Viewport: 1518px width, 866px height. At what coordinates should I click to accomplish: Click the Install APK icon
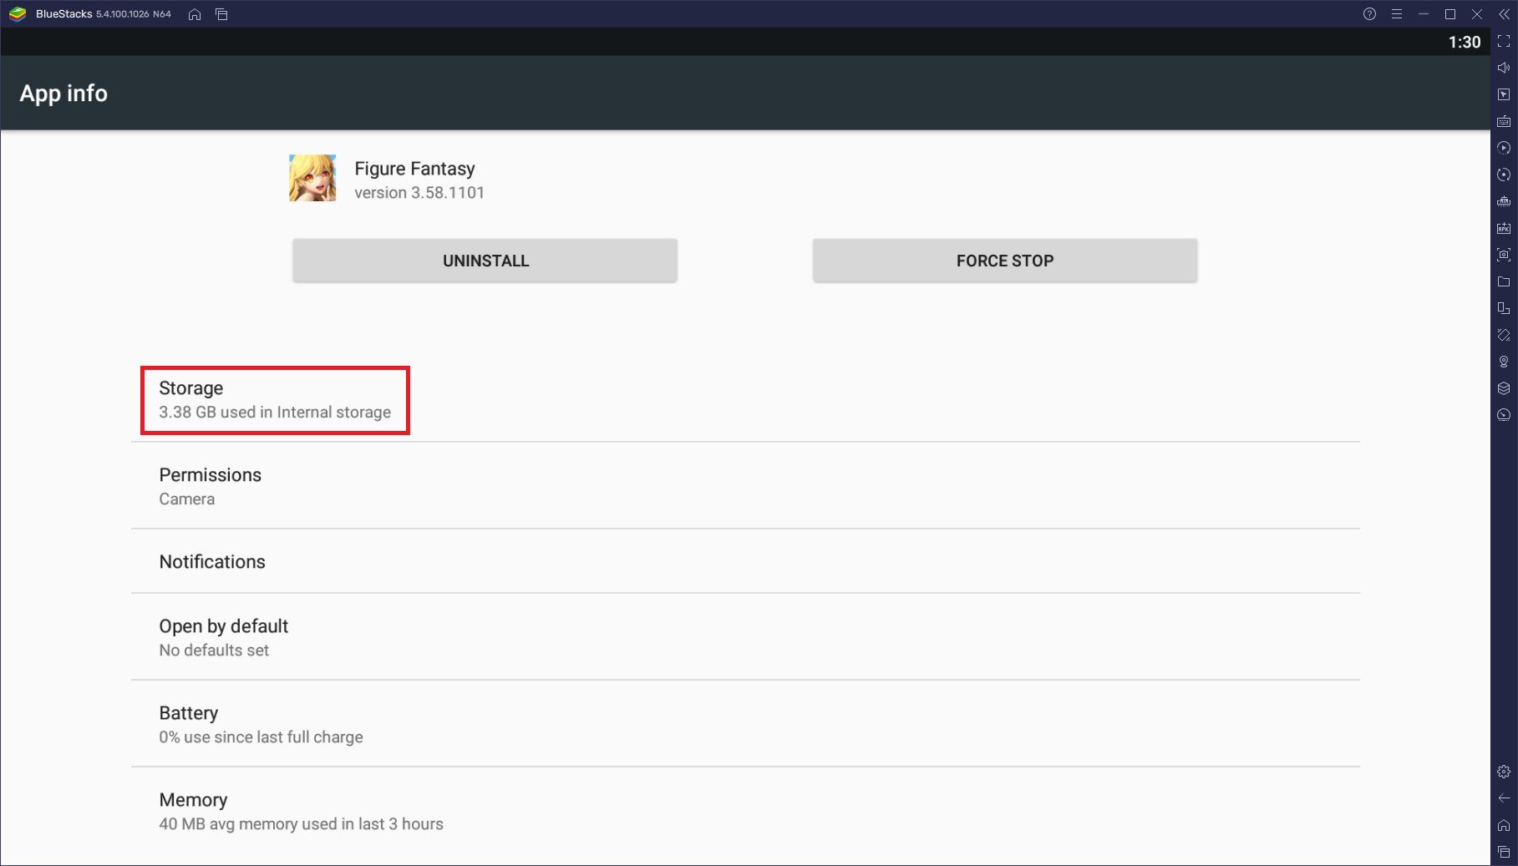1504,228
